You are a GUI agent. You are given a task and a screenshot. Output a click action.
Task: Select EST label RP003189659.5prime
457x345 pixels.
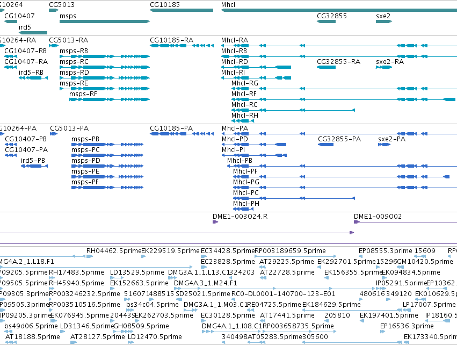click(x=291, y=251)
